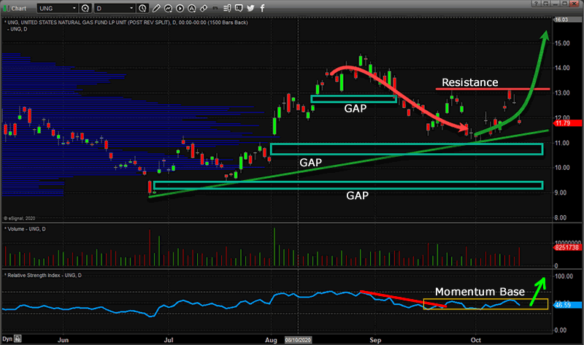584x345 pixels.
Task: Click the 'Relative Strength Index - UNG, D' label
Action: (43, 275)
